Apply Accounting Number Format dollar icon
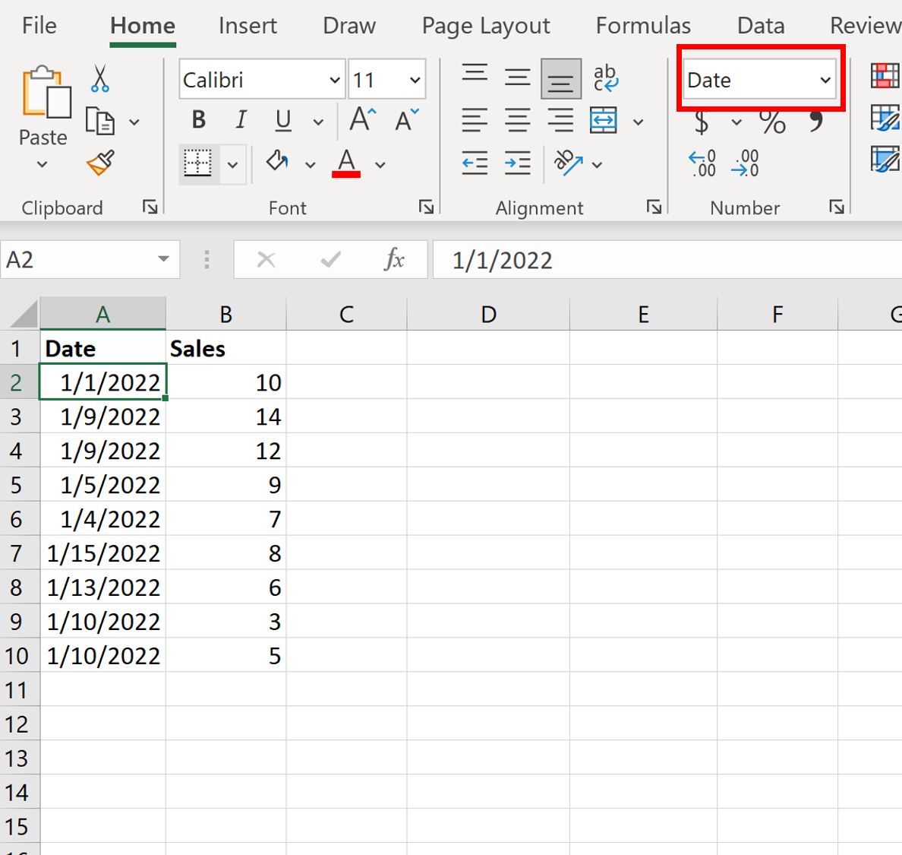The image size is (902, 855). point(702,122)
